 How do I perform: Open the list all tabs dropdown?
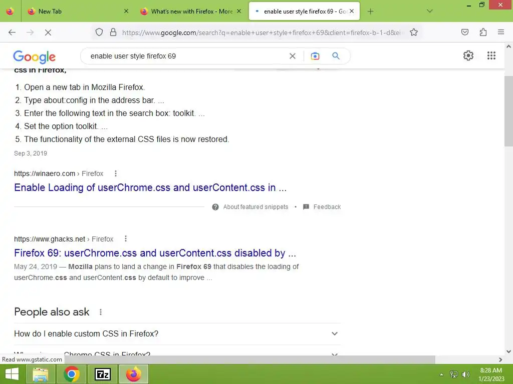(x=430, y=11)
